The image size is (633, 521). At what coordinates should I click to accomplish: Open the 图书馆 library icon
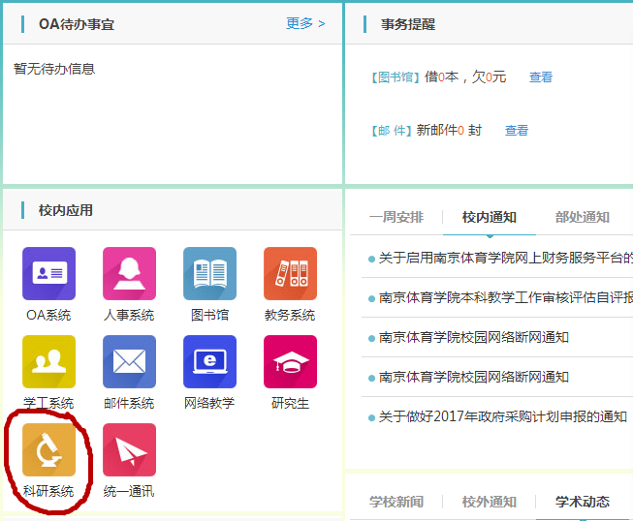click(x=209, y=274)
